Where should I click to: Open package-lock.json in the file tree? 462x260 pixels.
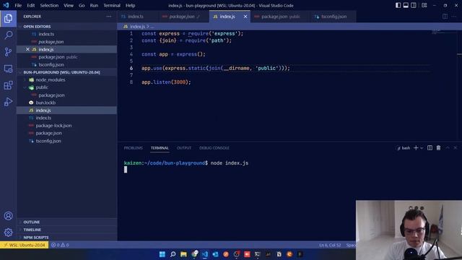point(67,126)
